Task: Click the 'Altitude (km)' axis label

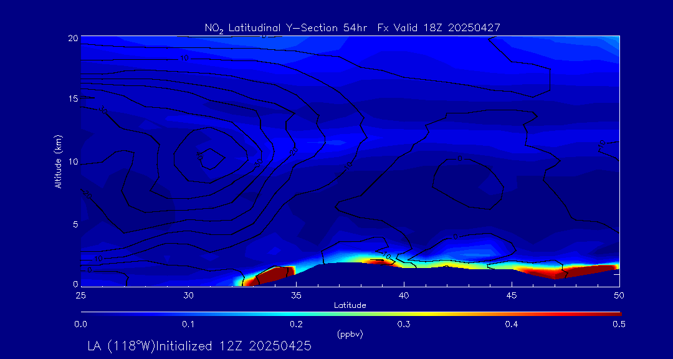Action: point(58,161)
